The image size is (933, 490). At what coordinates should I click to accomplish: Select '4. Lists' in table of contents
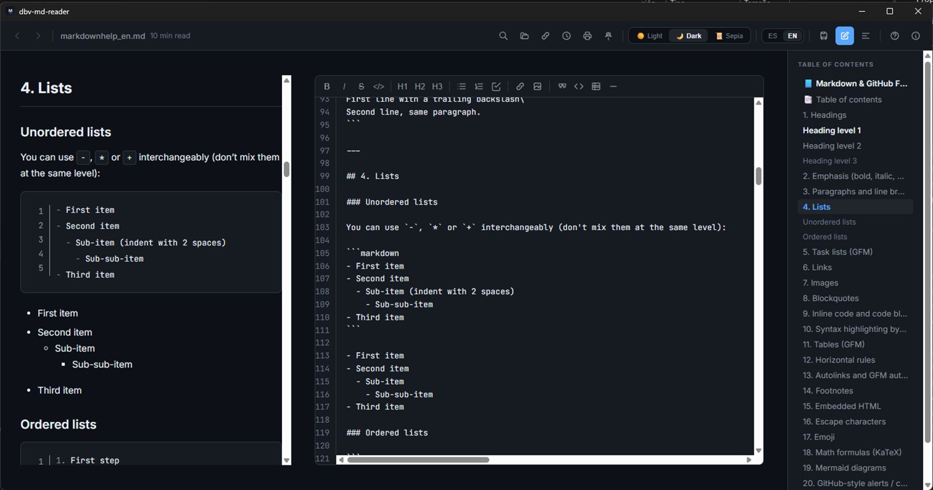tap(856, 207)
